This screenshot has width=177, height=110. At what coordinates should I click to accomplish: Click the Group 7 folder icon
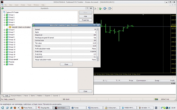7,32
